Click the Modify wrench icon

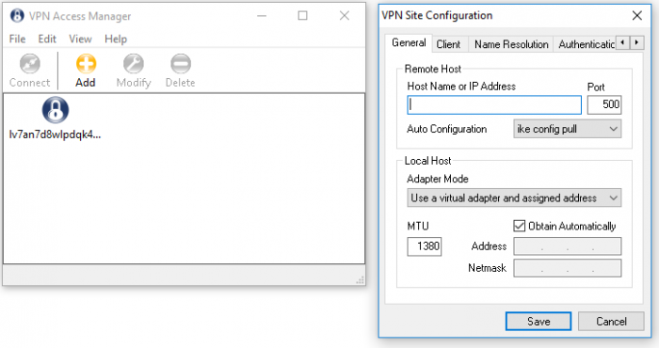coord(134,64)
